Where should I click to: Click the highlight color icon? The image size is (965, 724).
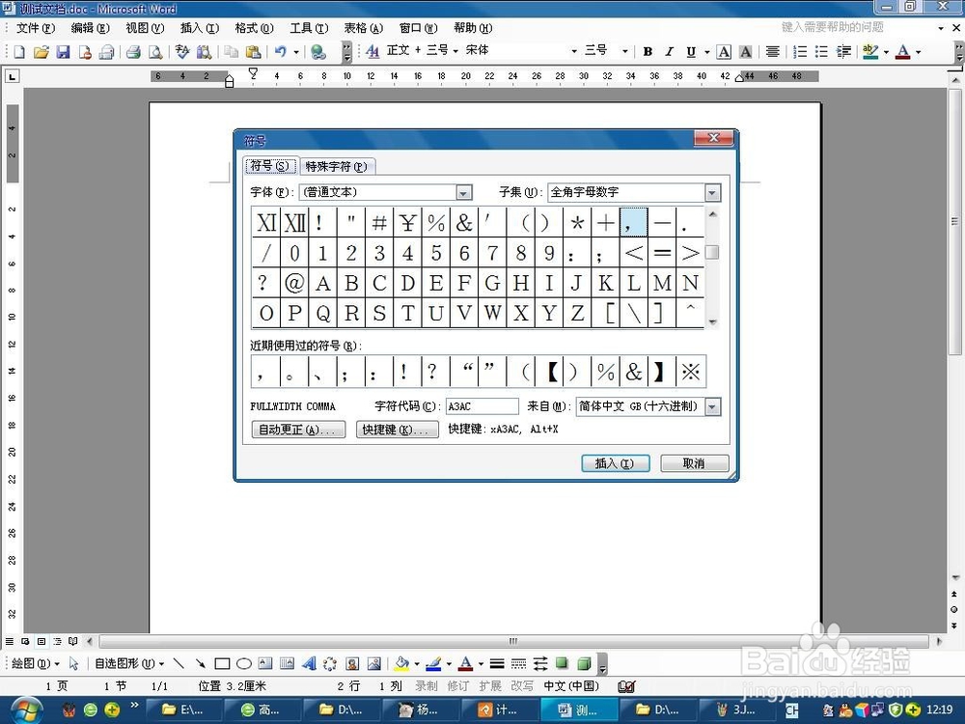[870, 52]
